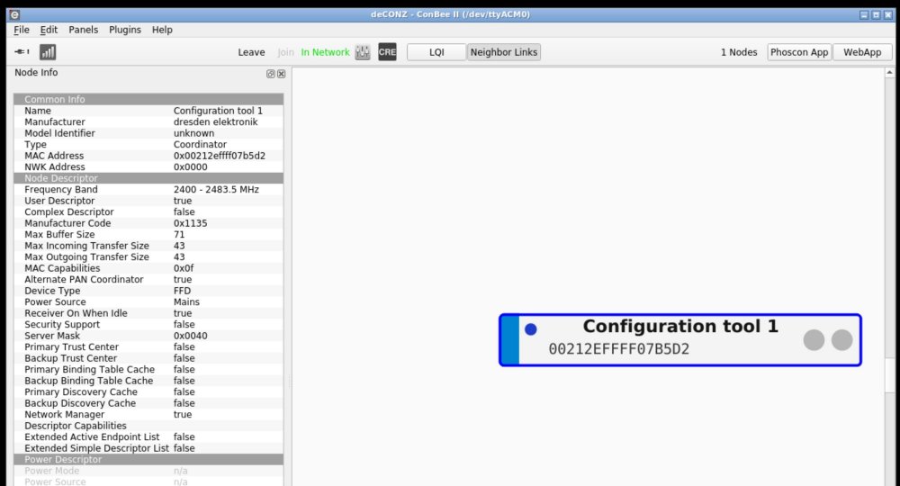Click the User Descriptor row
The height and width of the screenshot is (486, 900).
click(x=148, y=201)
